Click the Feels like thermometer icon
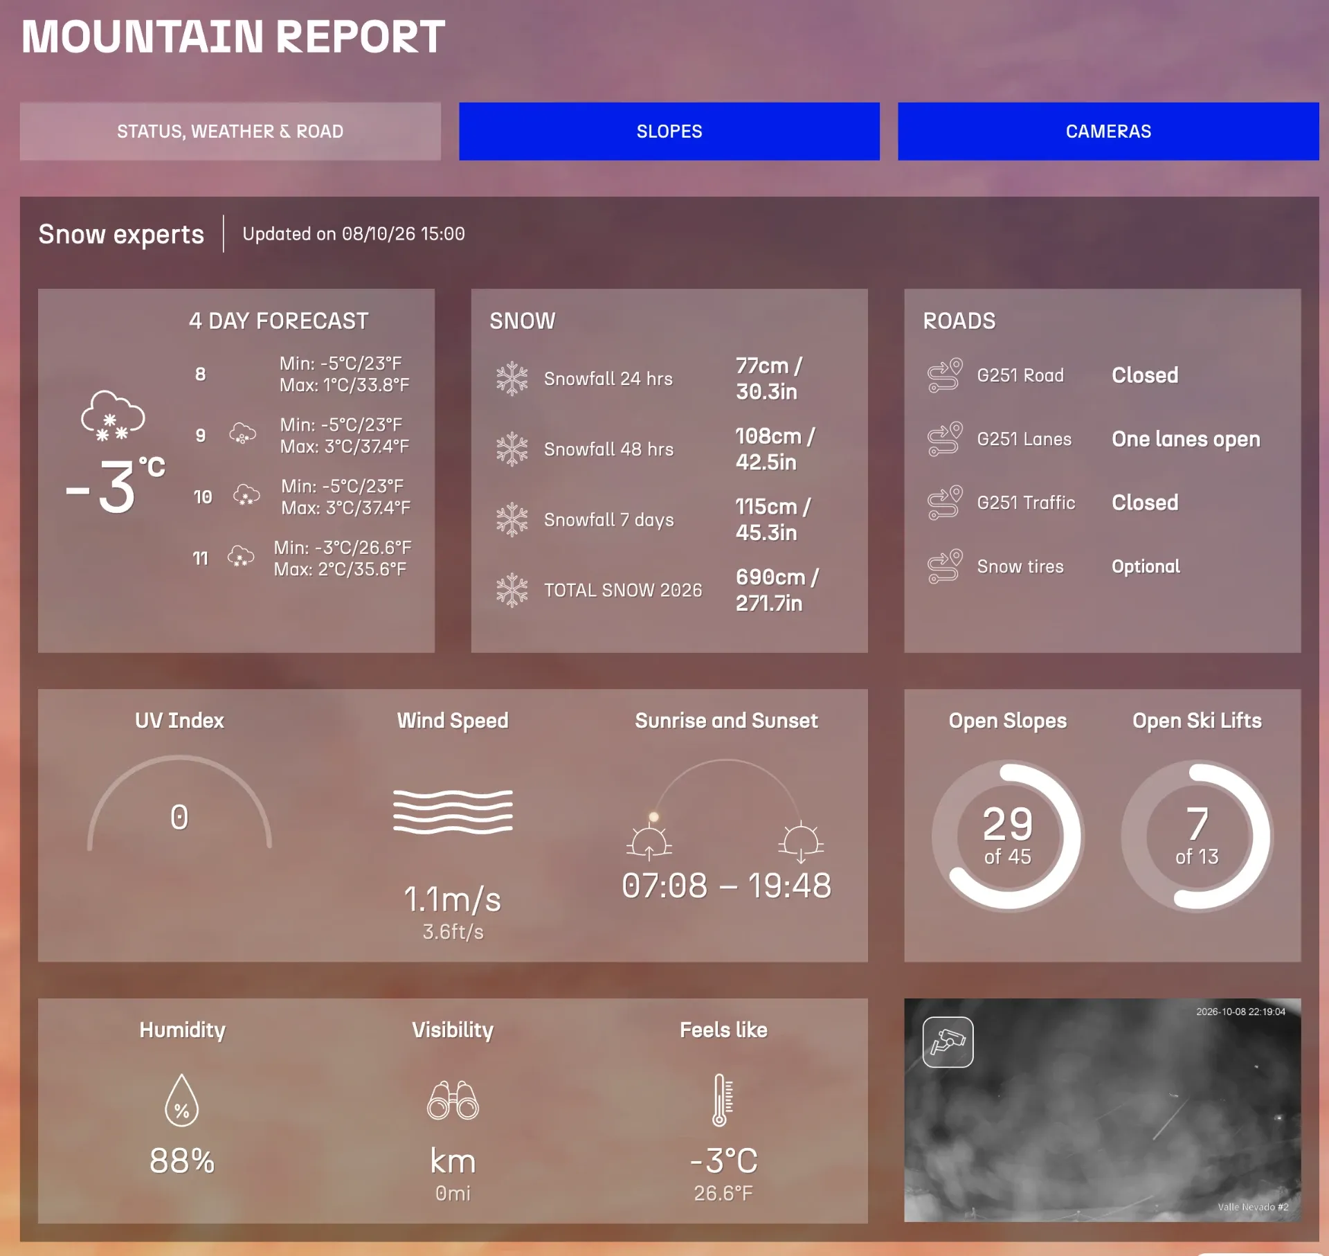This screenshot has height=1256, width=1329. point(723,1100)
